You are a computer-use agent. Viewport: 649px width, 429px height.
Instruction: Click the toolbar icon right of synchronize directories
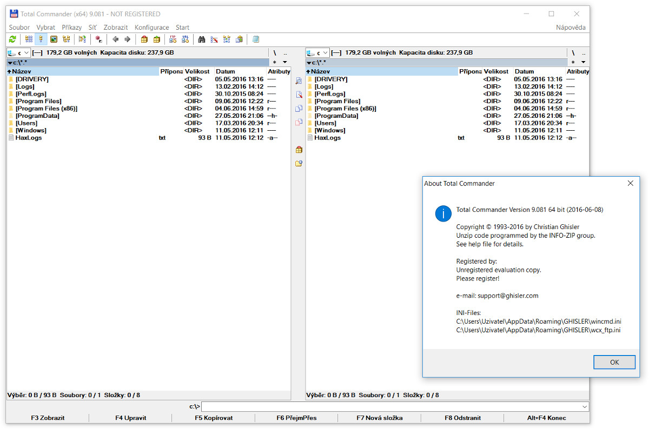[239, 39]
